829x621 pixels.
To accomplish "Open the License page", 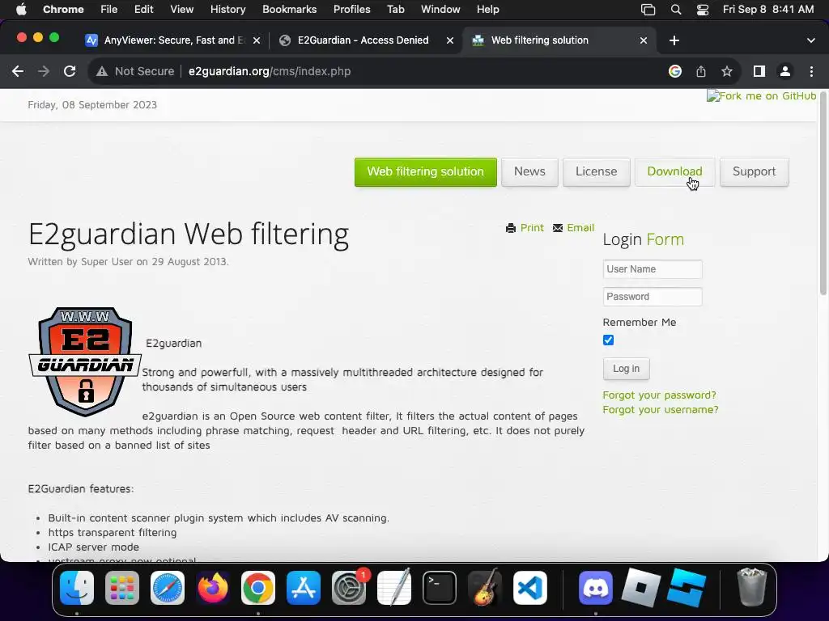I will pos(597,171).
